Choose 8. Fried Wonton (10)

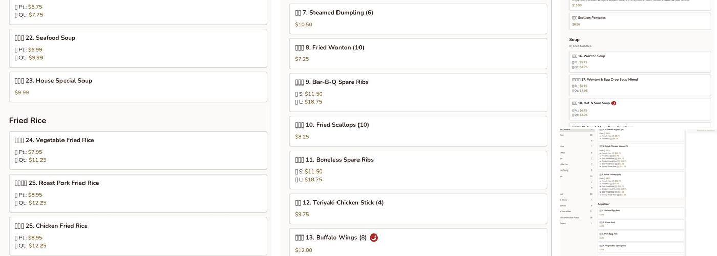pyautogui.click(x=334, y=48)
